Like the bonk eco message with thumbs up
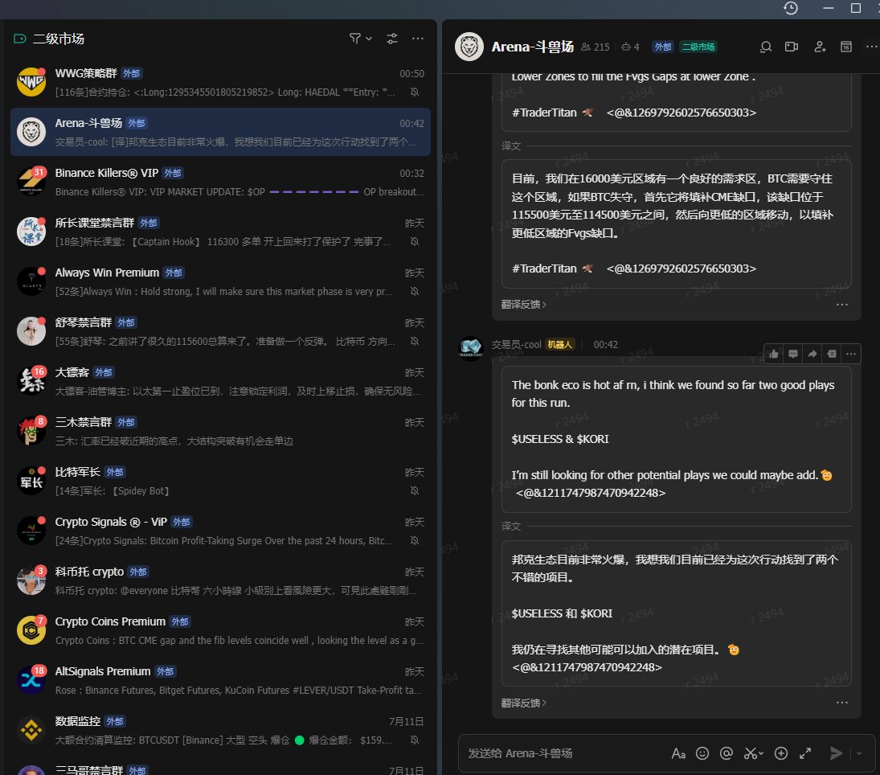Viewport: 880px width, 775px height. (x=774, y=354)
